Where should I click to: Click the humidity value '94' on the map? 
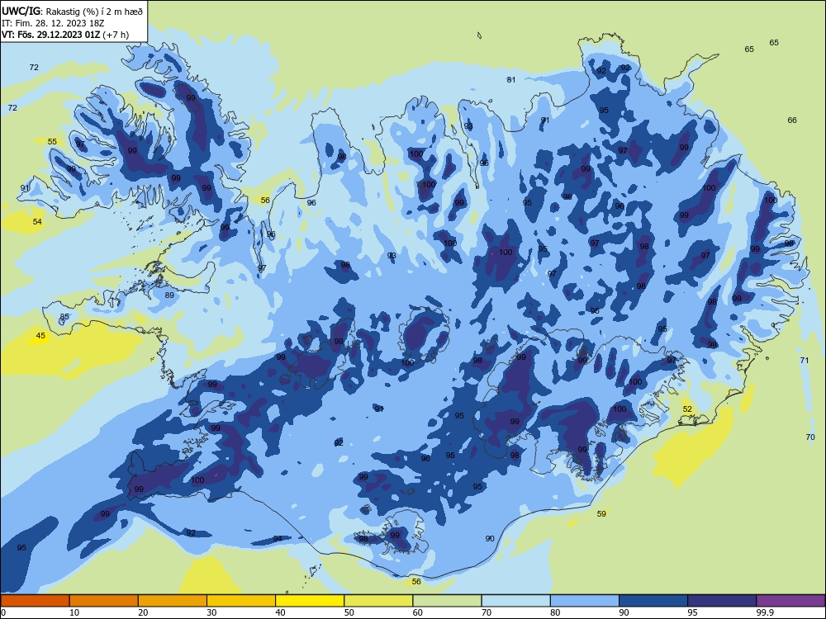pyautogui.click(x=278, y=538)
